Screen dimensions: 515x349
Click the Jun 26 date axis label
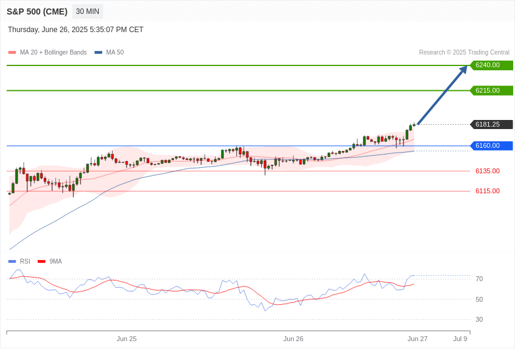pos(293,339)
